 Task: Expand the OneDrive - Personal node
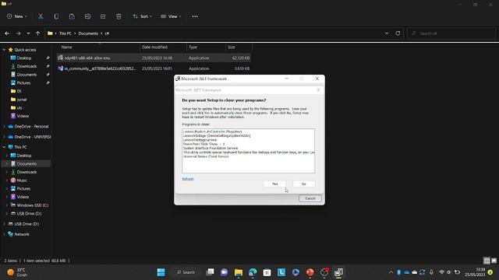click(4, 126)
